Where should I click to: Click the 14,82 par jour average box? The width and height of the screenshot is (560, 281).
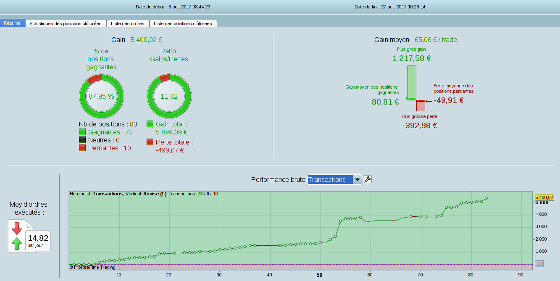tap(38, 241)
